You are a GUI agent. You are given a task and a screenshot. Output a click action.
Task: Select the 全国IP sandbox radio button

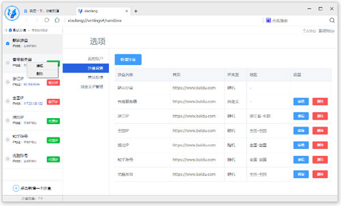(x=7, y=101)
